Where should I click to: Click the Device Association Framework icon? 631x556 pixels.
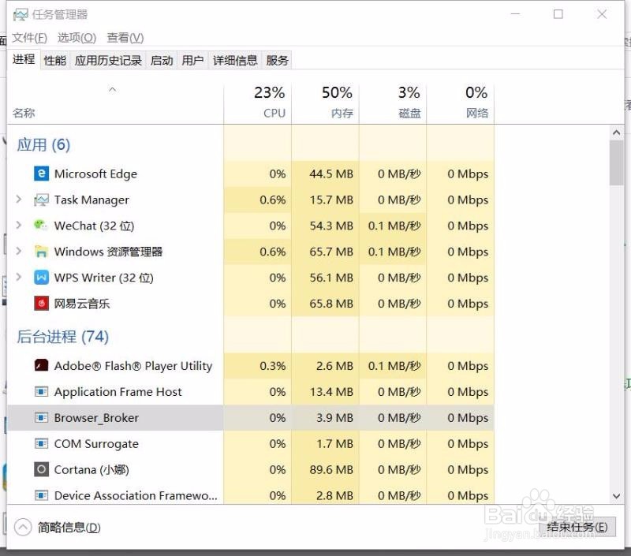[41, 495]
